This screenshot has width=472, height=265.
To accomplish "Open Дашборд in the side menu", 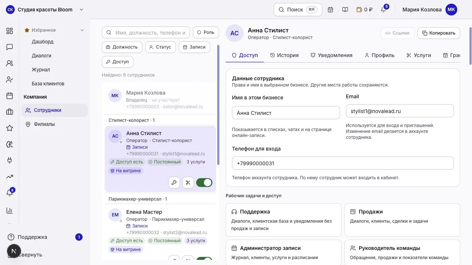I will [x=42, y=42].
